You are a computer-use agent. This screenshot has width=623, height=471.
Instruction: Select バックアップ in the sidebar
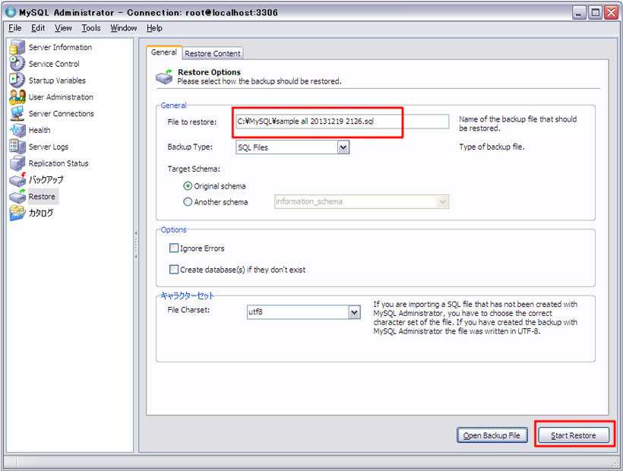[x=46, y=179]
